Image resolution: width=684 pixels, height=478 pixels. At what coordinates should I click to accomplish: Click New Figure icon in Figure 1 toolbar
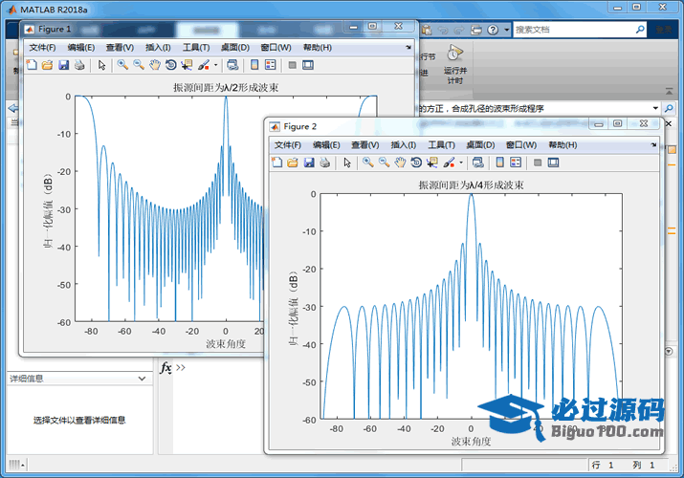coord(32,65)
